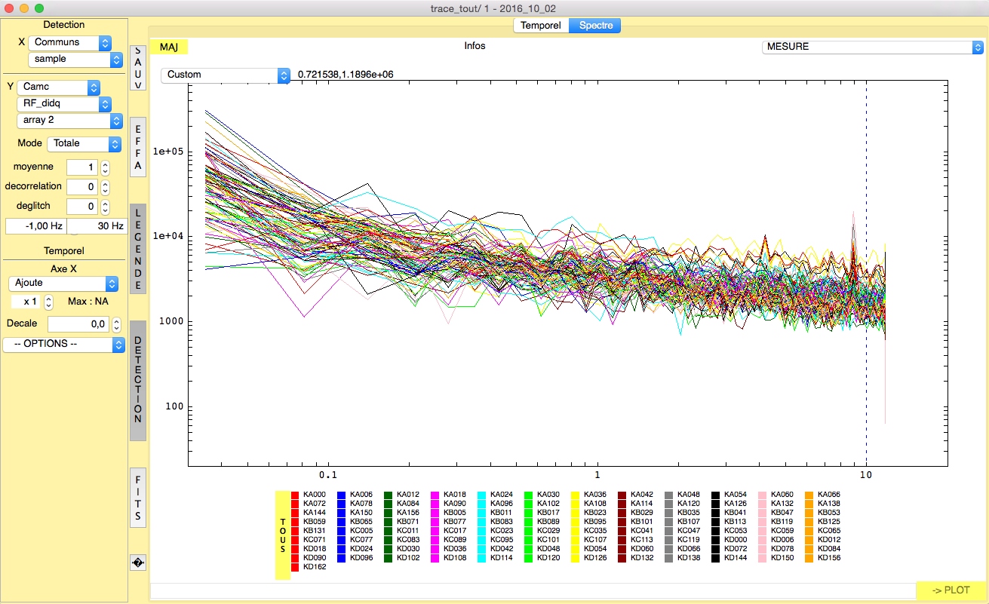Click the -> PLOT button

click(x=951, y=590)
